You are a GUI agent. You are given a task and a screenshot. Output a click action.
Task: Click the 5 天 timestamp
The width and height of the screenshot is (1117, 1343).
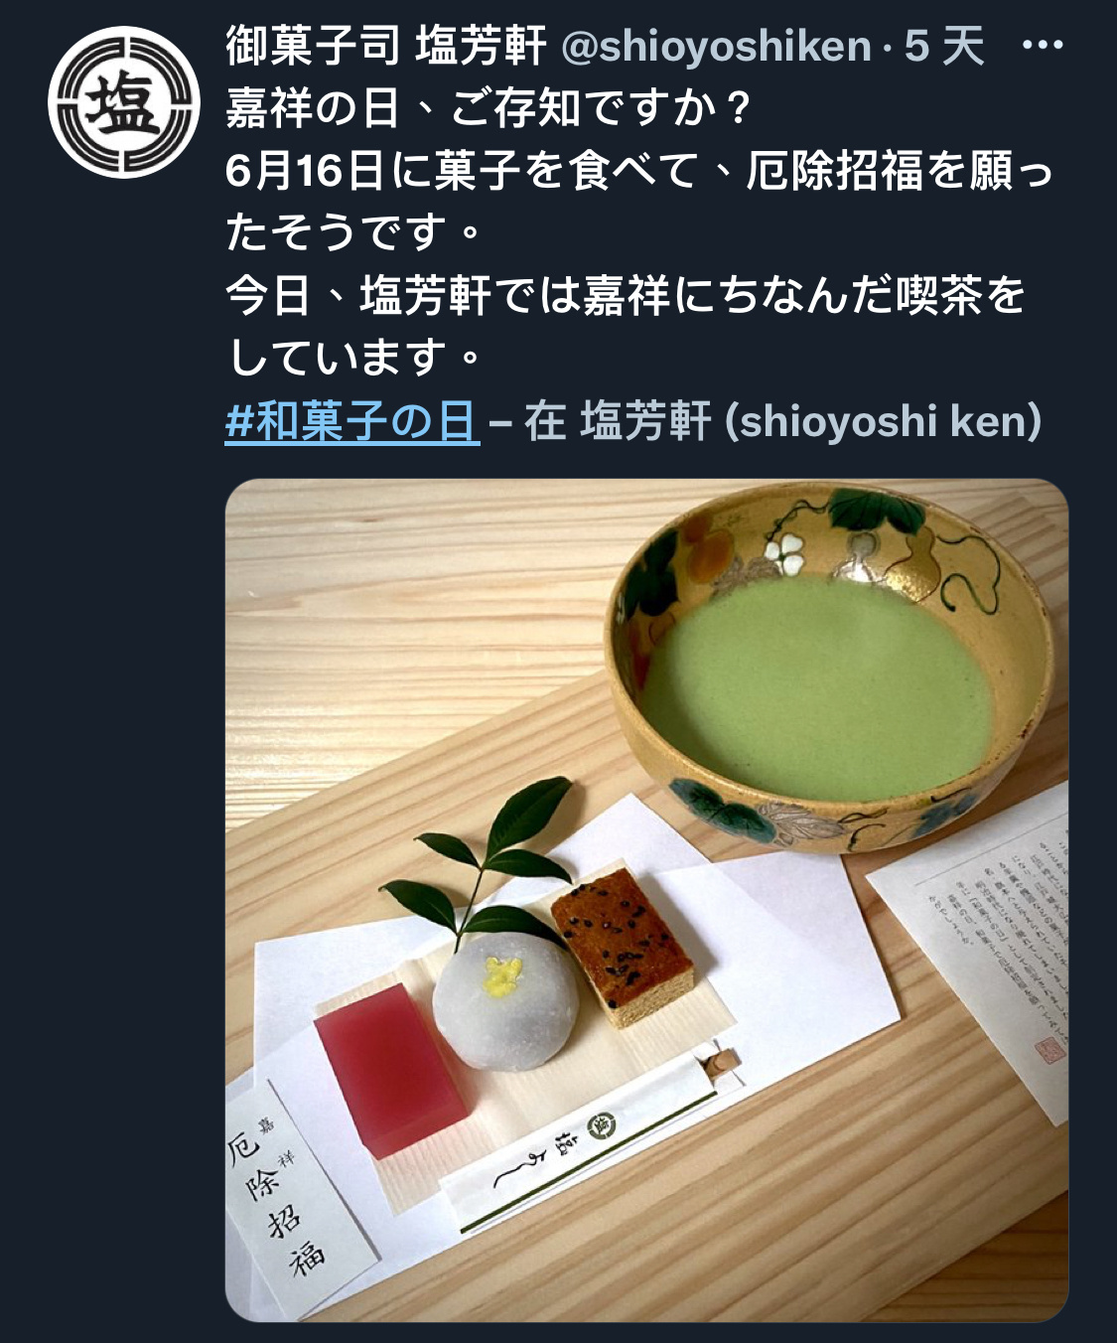coord(944,46)
